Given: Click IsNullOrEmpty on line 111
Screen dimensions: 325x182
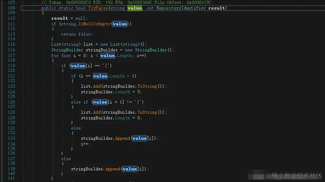Looking at the screenshot, I should tap(94, 24).
